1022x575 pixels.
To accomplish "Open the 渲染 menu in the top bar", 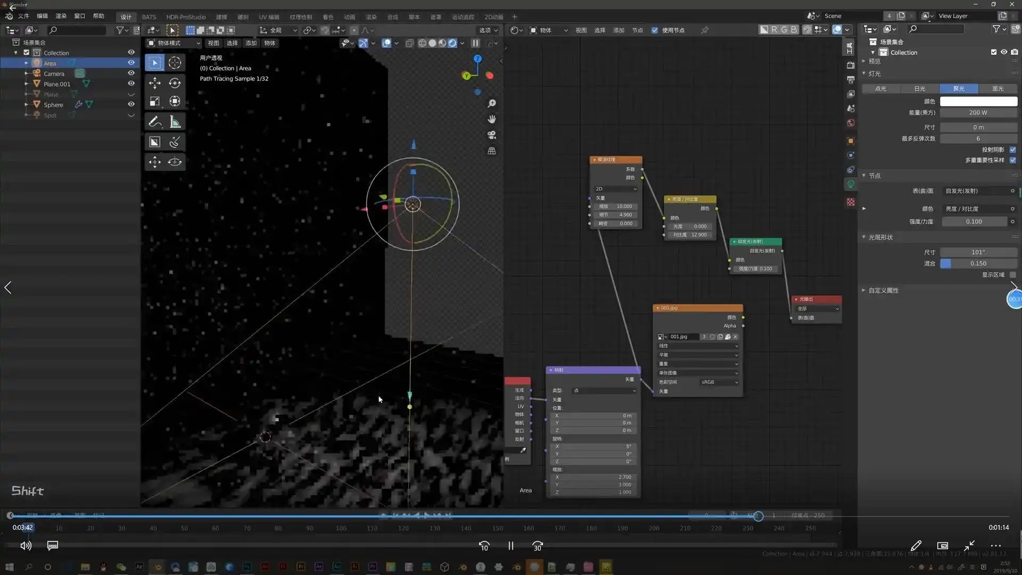I will (61, 17).
